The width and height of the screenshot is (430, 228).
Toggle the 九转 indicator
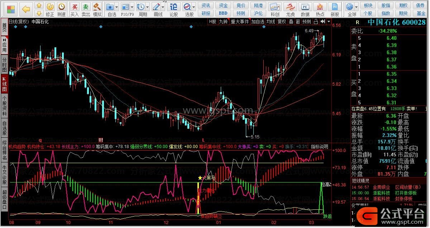223,22
